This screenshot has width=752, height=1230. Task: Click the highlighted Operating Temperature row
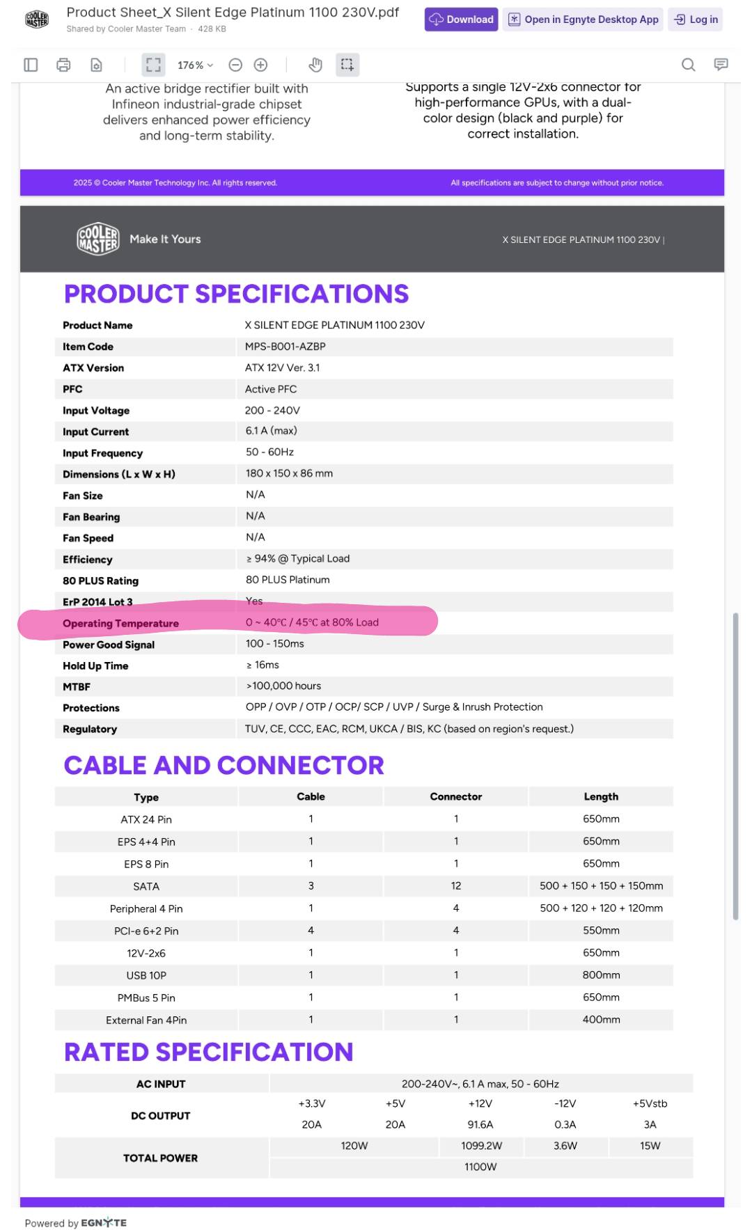228,622
